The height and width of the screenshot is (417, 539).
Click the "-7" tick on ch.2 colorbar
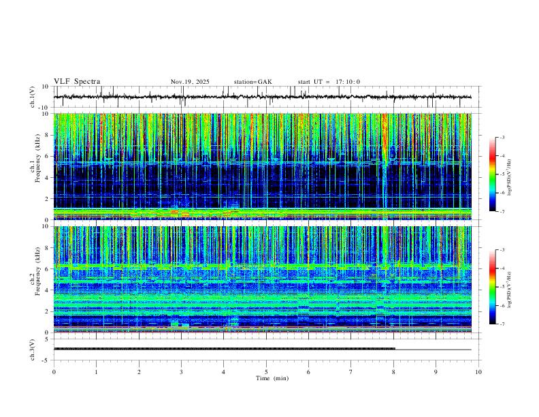point(502,324)
